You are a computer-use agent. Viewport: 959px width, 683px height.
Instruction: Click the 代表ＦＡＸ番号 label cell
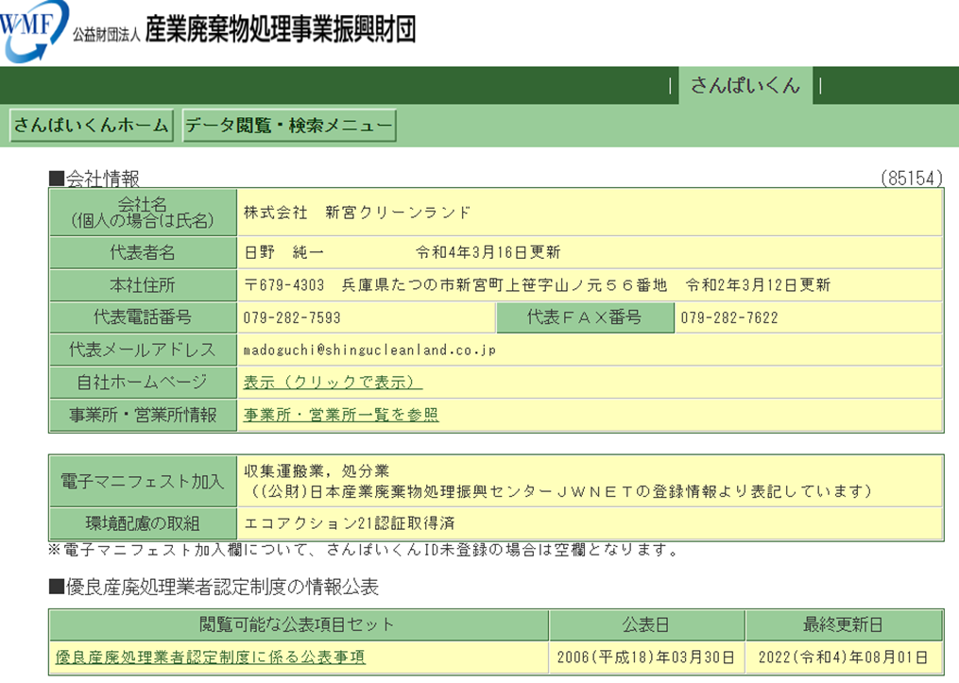point(585,317)
